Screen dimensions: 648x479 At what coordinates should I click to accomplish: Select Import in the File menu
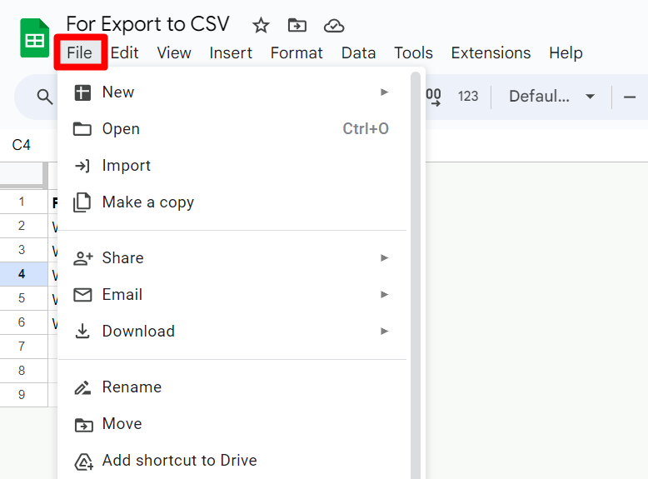coord(126,166)
